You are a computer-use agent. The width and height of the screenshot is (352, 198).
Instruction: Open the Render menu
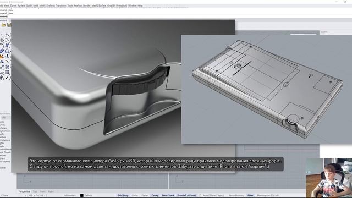click(x=87, y=5)
